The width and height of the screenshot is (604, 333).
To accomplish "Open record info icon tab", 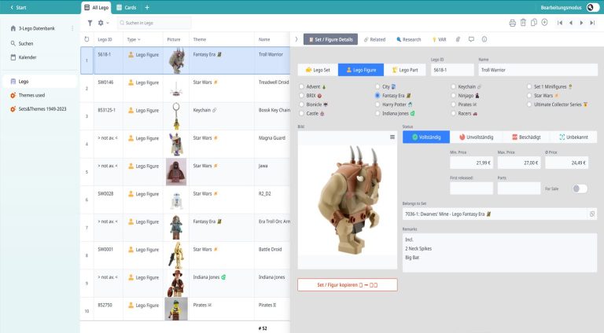I will coord(484,39).
